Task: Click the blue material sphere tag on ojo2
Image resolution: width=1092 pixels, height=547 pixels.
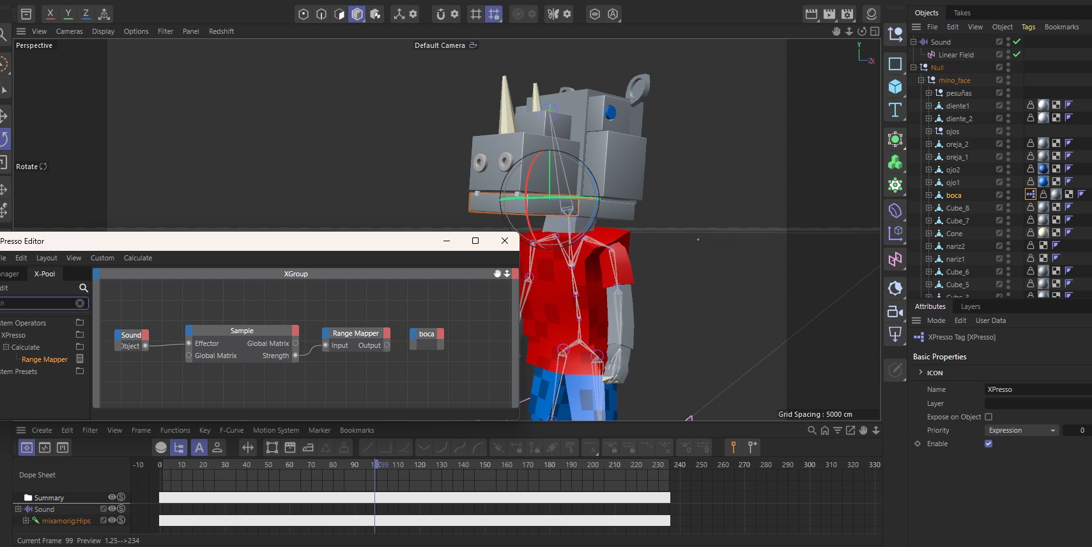Action: point(1043,169)
